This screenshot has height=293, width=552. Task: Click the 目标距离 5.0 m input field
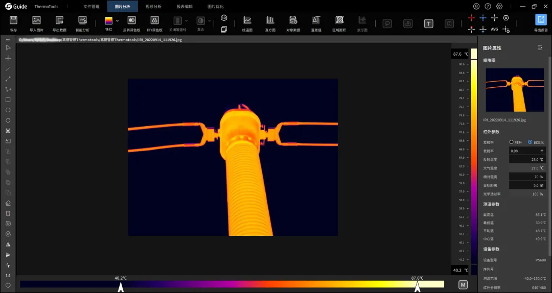tap(527, 185)
